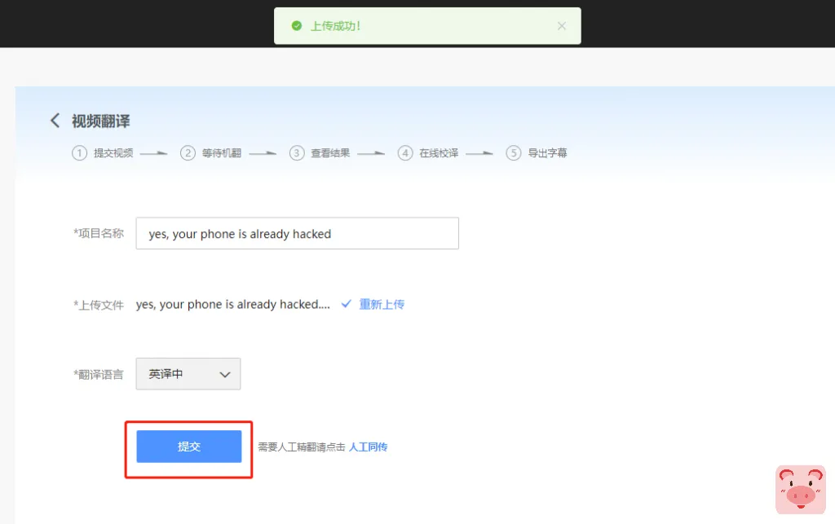
Task: Click the 需要人工精翻请点击 hint text
Action: point(302,447)
